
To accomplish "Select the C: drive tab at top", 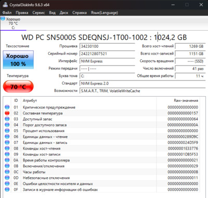I will [13, 23].
